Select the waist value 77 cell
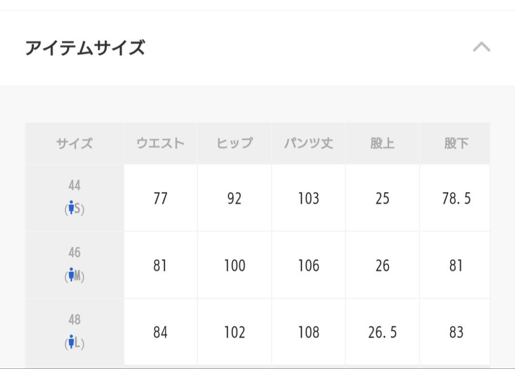This screenshot has height=369, width=515. coord(161,198)
